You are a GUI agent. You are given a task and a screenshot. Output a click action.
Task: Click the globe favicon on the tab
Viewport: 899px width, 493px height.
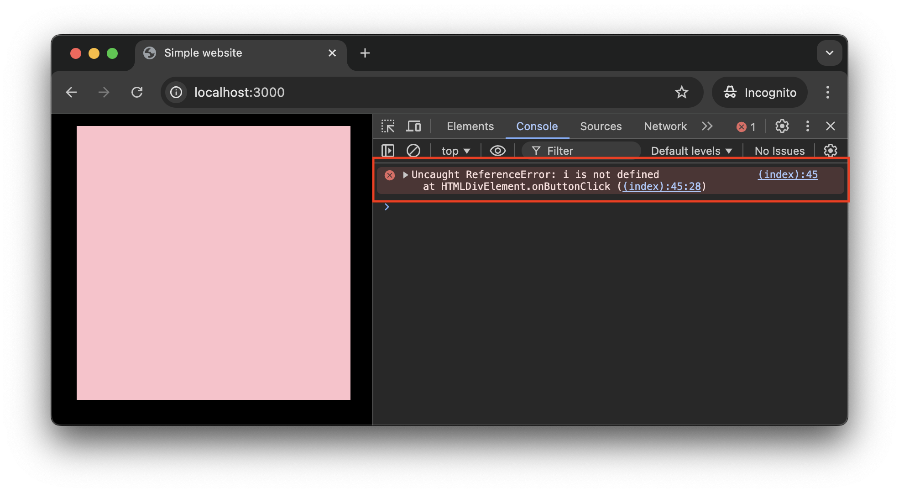[150, 53]
